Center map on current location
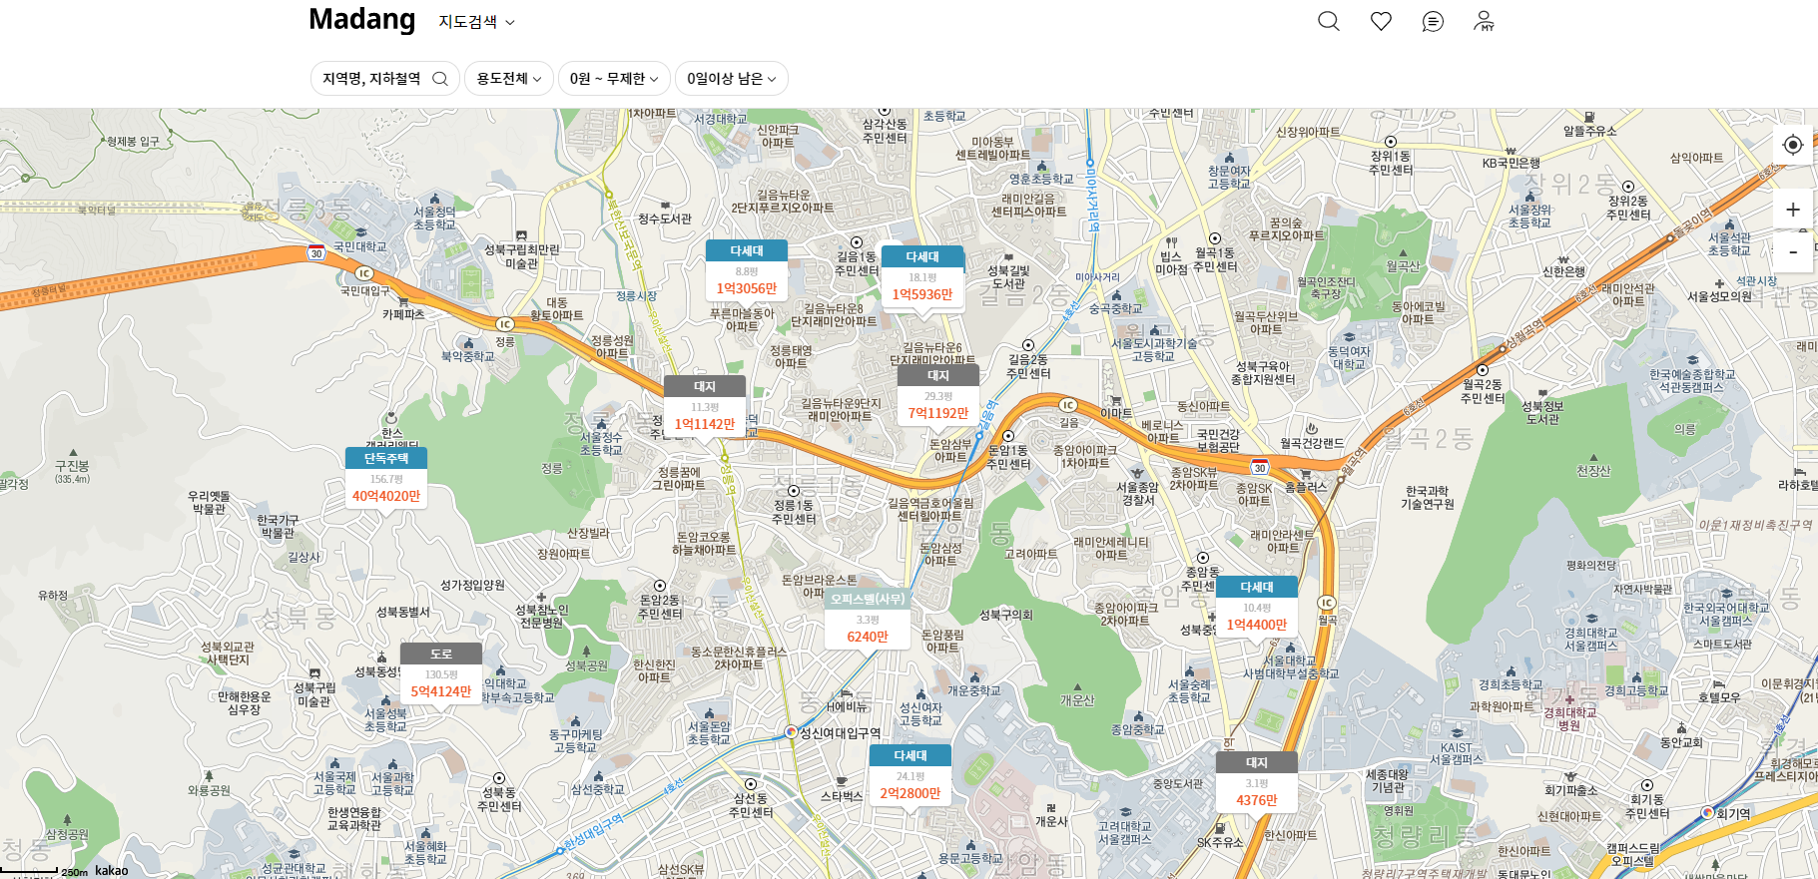 tap(1793, 145)
